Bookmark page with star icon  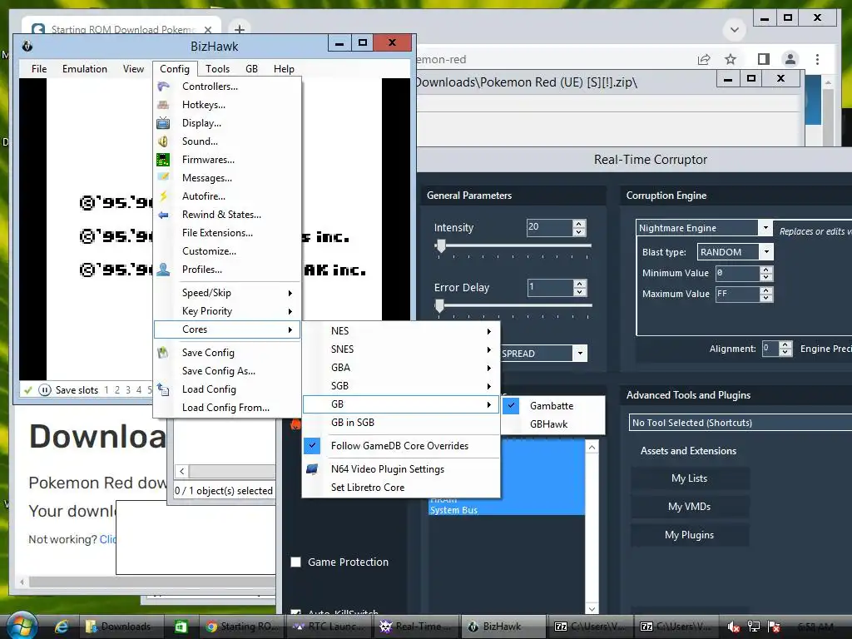coord(731,59)
